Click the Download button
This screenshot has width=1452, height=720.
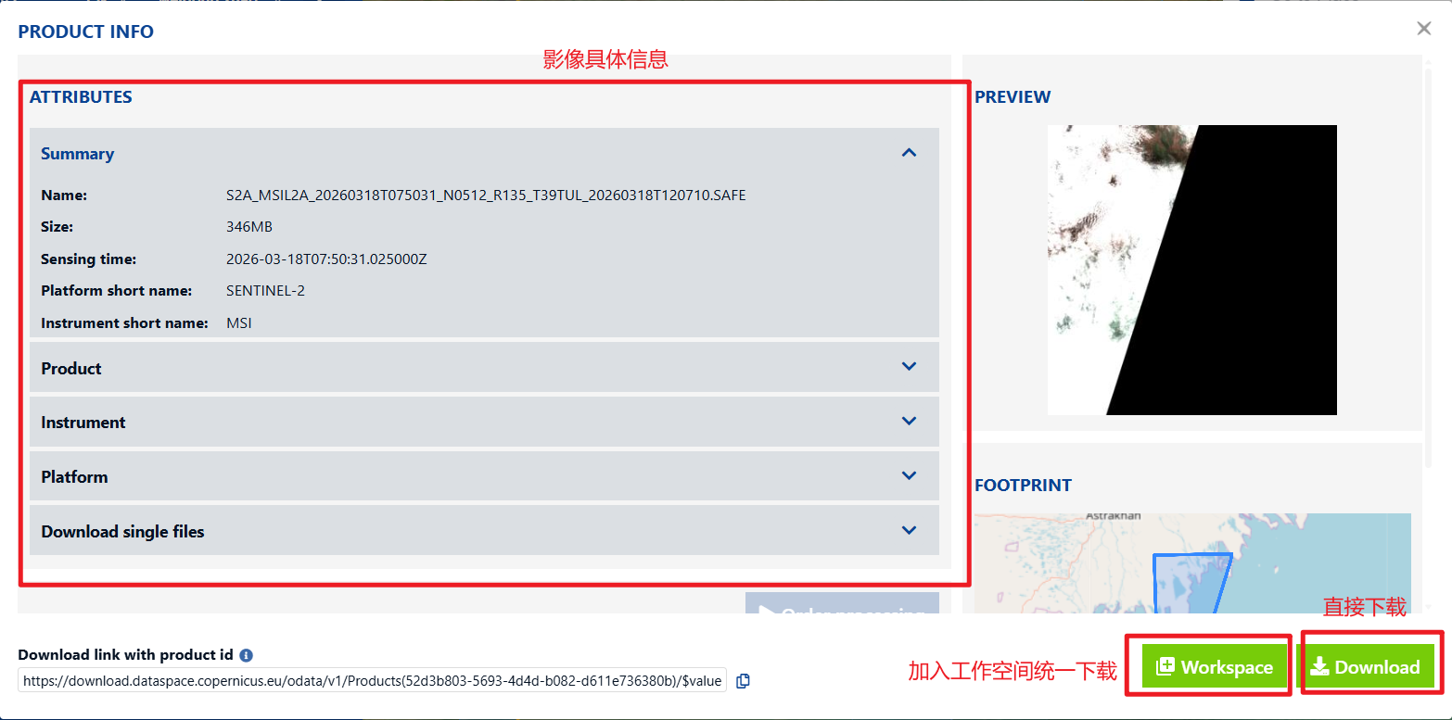coord(1365,666)
